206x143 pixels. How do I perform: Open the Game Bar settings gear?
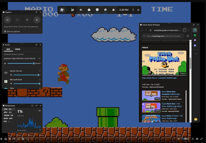pos(138,10)
